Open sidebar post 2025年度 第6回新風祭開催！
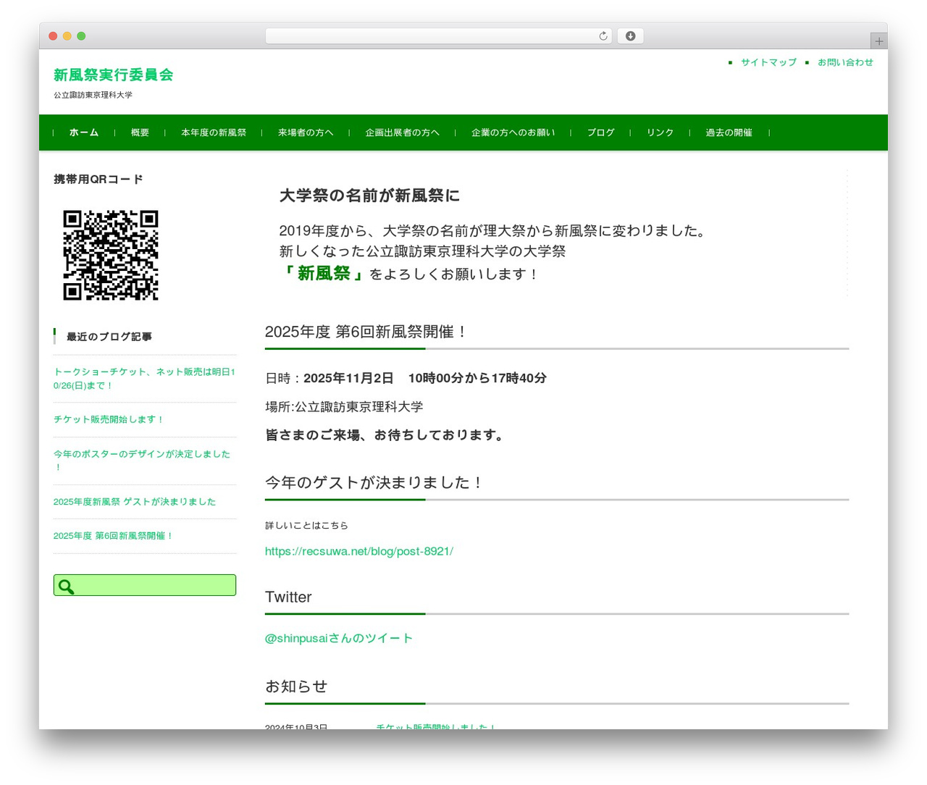The image size is (927, 785). (x=113, y=536)
